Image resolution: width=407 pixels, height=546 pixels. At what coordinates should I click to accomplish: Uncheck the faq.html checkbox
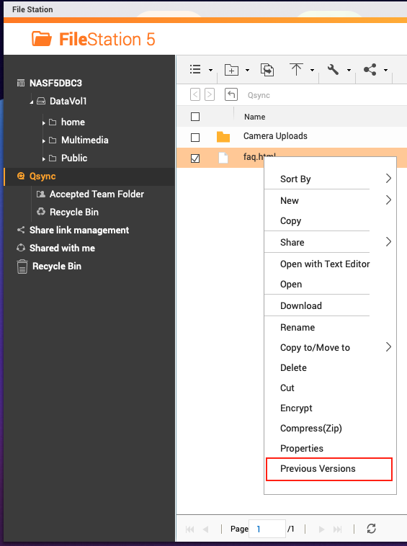195,158
